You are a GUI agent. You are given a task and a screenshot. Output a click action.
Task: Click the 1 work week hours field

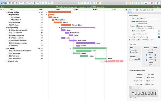click(147, 78)
